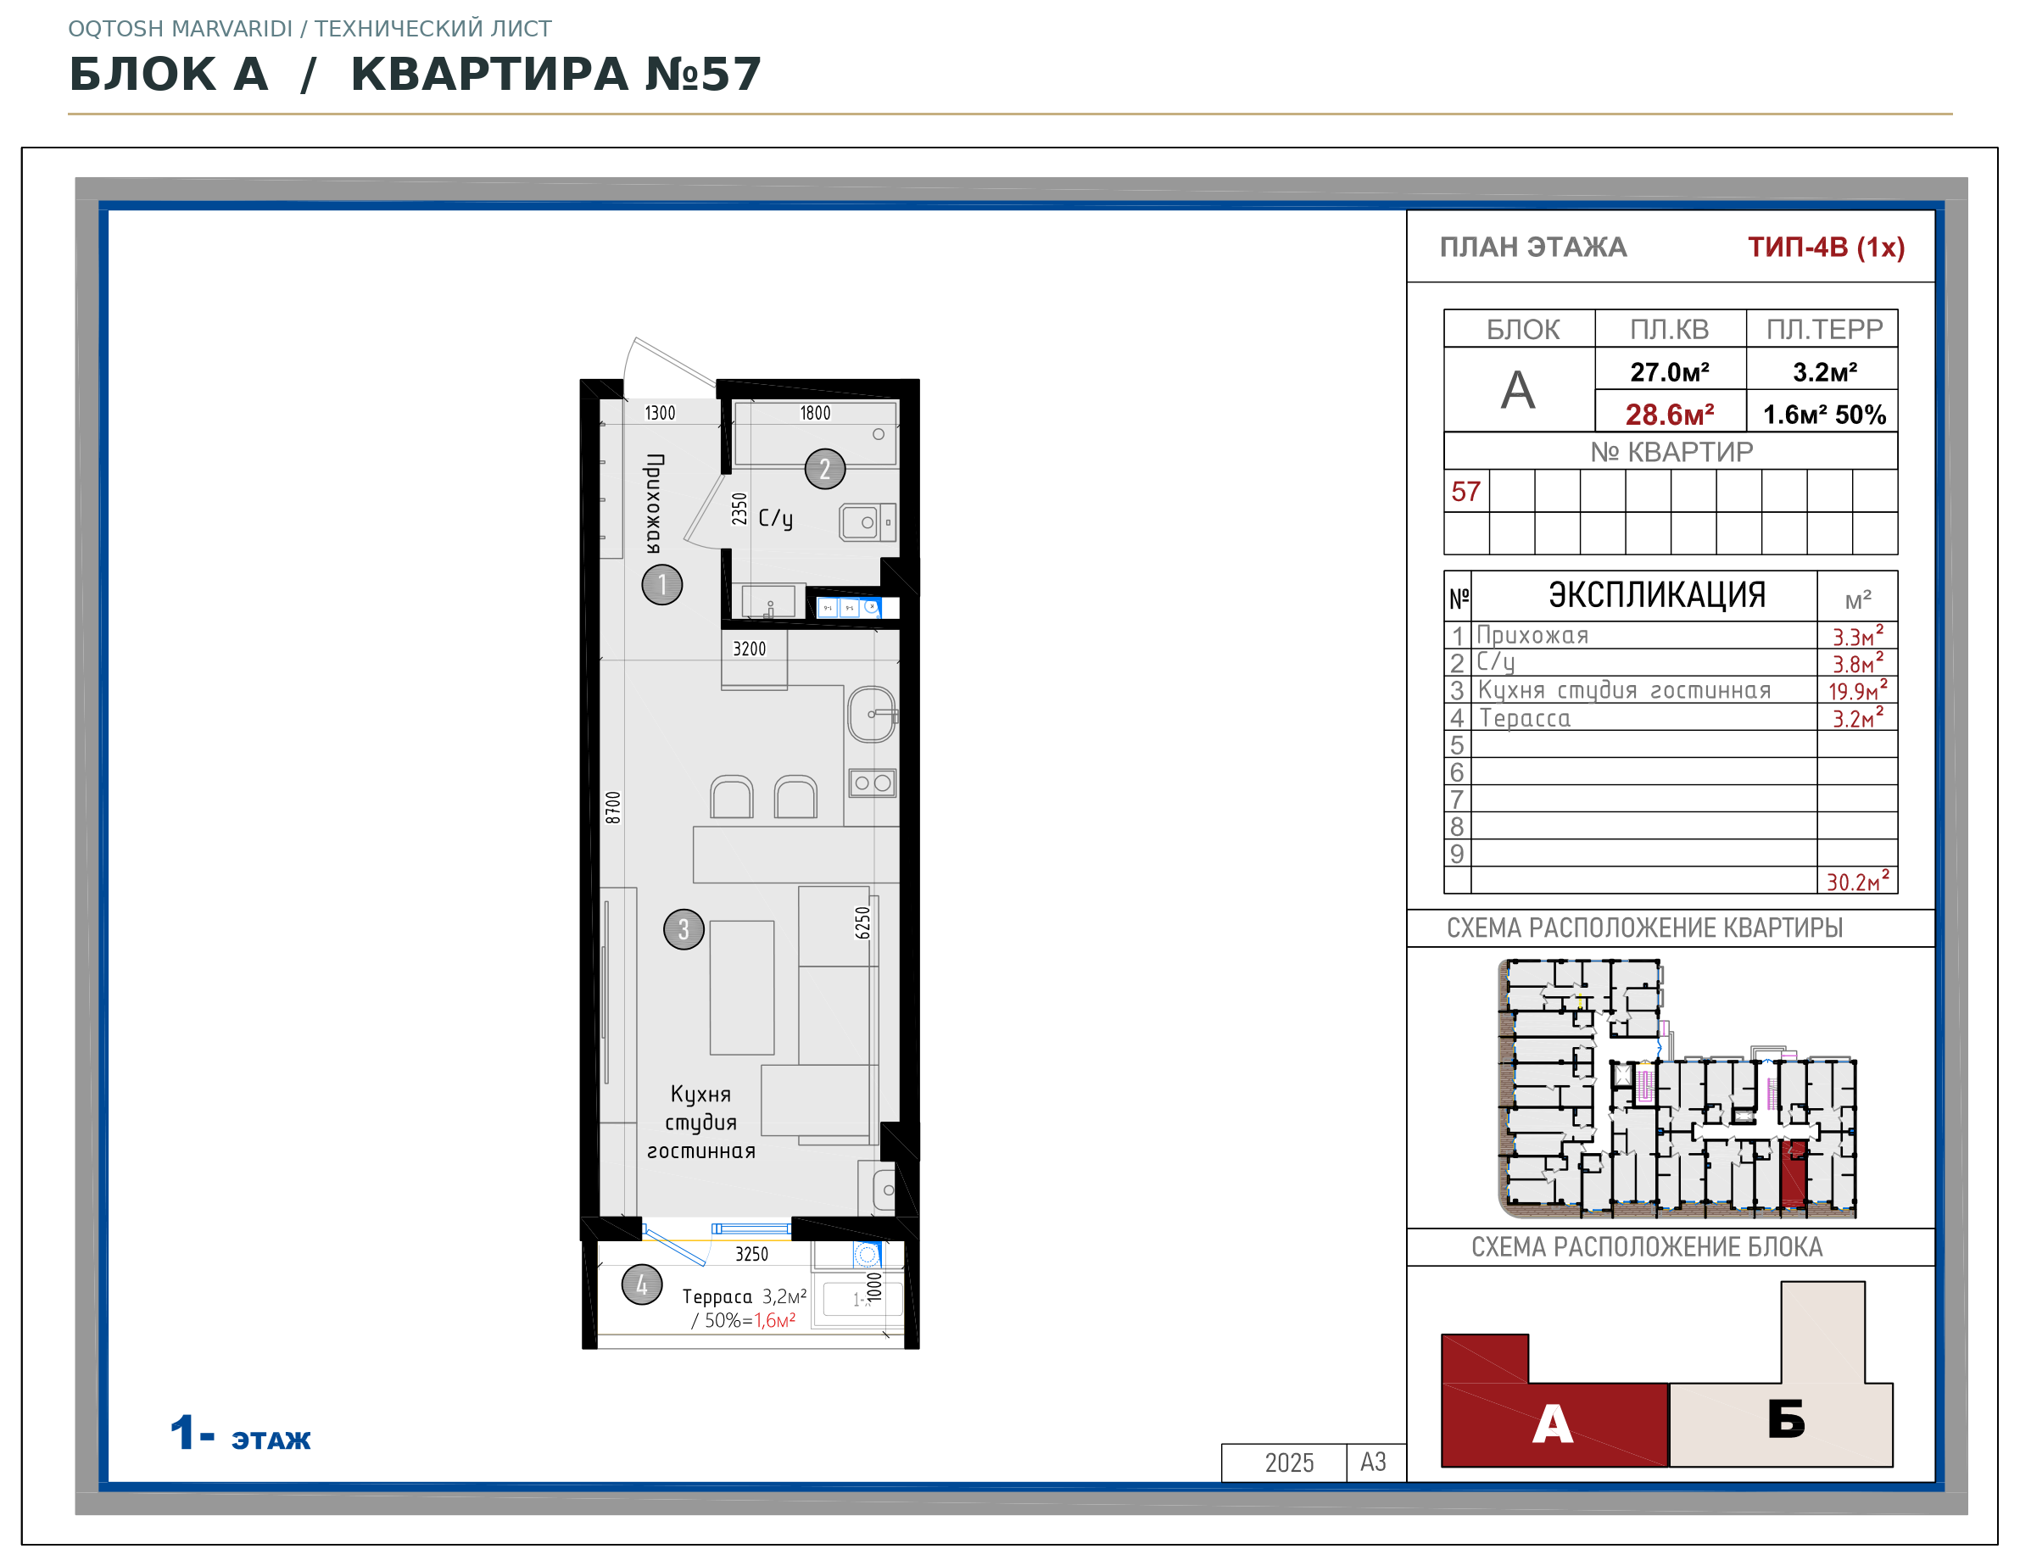
Task: Click room marker 2 in the bathroom
Action: point(825,469)
